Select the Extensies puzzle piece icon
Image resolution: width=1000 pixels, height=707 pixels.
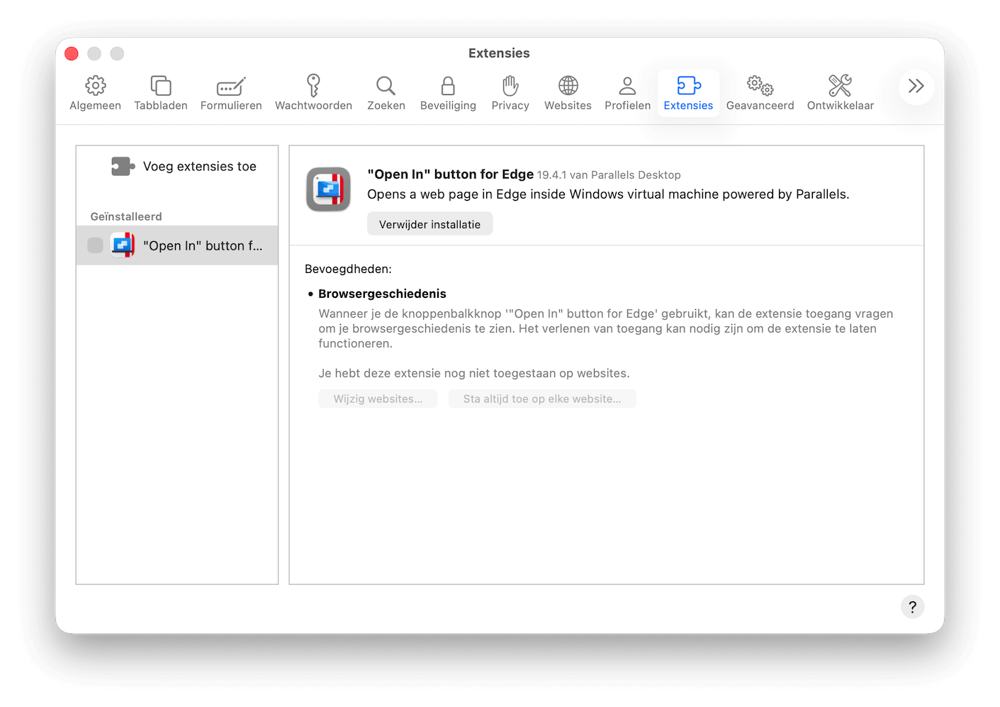tap(688, 86)
